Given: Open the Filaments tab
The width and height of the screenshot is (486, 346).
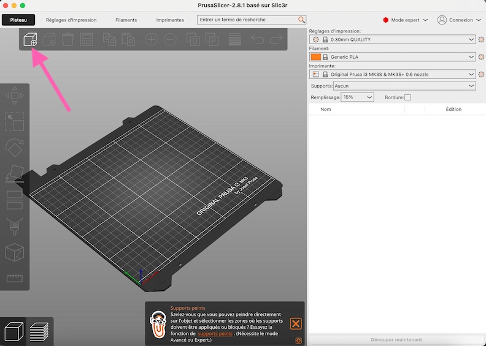Looking at the screenshot, I should click(x=126, y=20).
